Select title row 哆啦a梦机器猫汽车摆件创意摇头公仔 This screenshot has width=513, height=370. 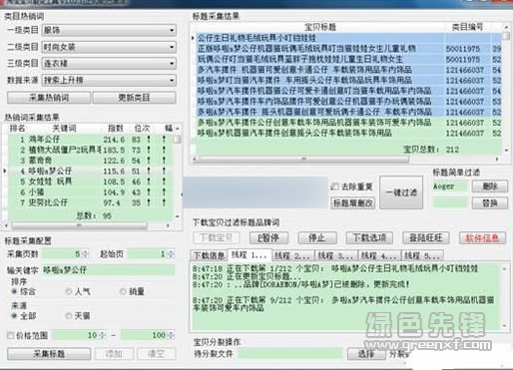(x=348, y=133)
